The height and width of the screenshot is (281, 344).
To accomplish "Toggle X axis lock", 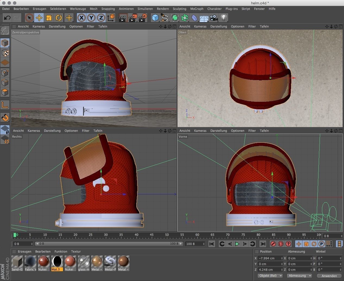I will click(x=81, y=18).
